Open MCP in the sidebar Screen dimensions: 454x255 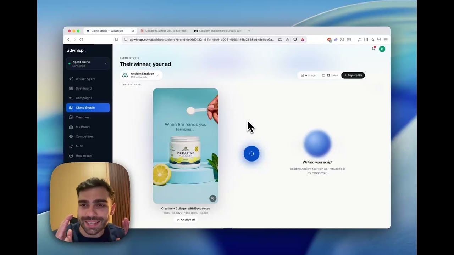(x=88, y=146)
